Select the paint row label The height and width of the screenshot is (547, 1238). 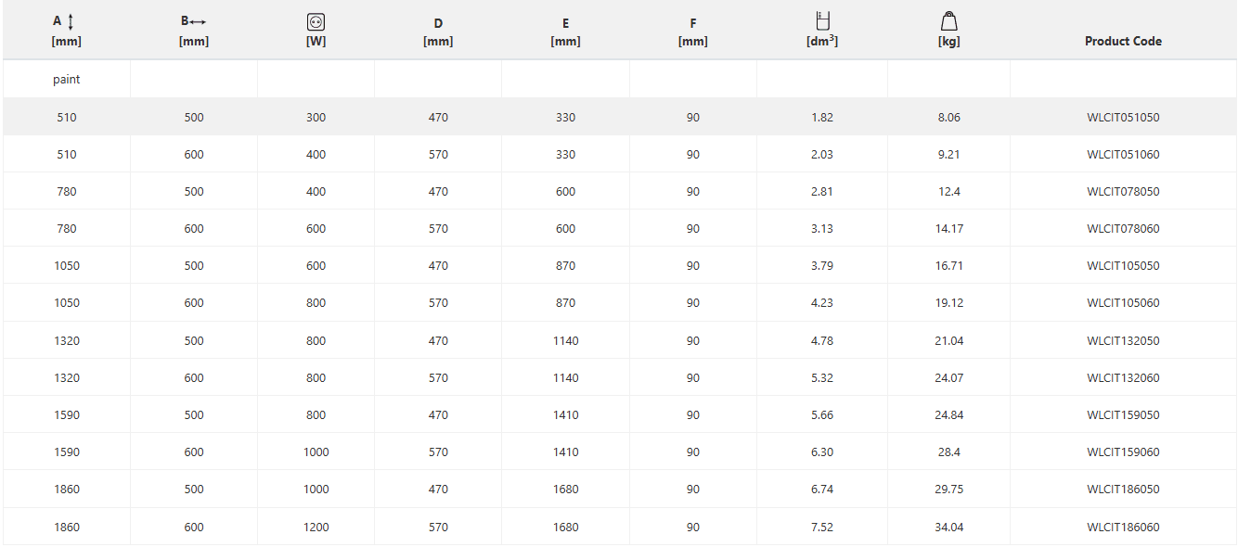point(67,80)
